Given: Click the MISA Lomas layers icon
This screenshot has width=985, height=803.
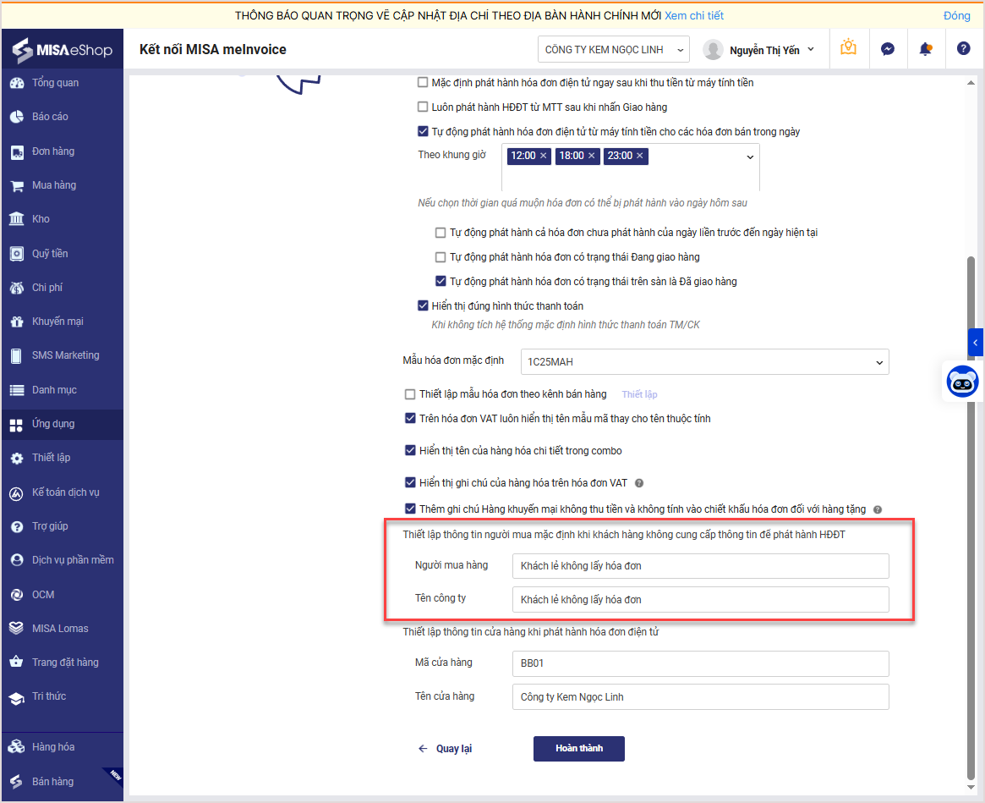Looking at the screenshot, I should 17,629.
